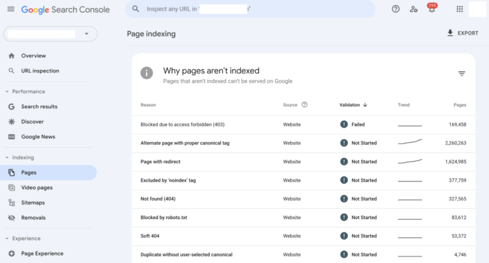Open the Google apps grid
The height and width of the screenshot is (263, 489).
pos(460,9)
